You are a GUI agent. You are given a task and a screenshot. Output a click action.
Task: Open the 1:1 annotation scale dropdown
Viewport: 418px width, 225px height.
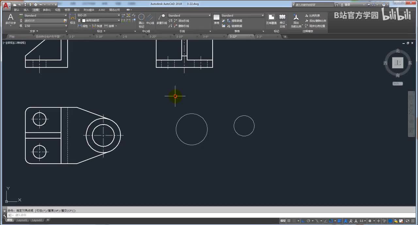click(x=362, y=221)
